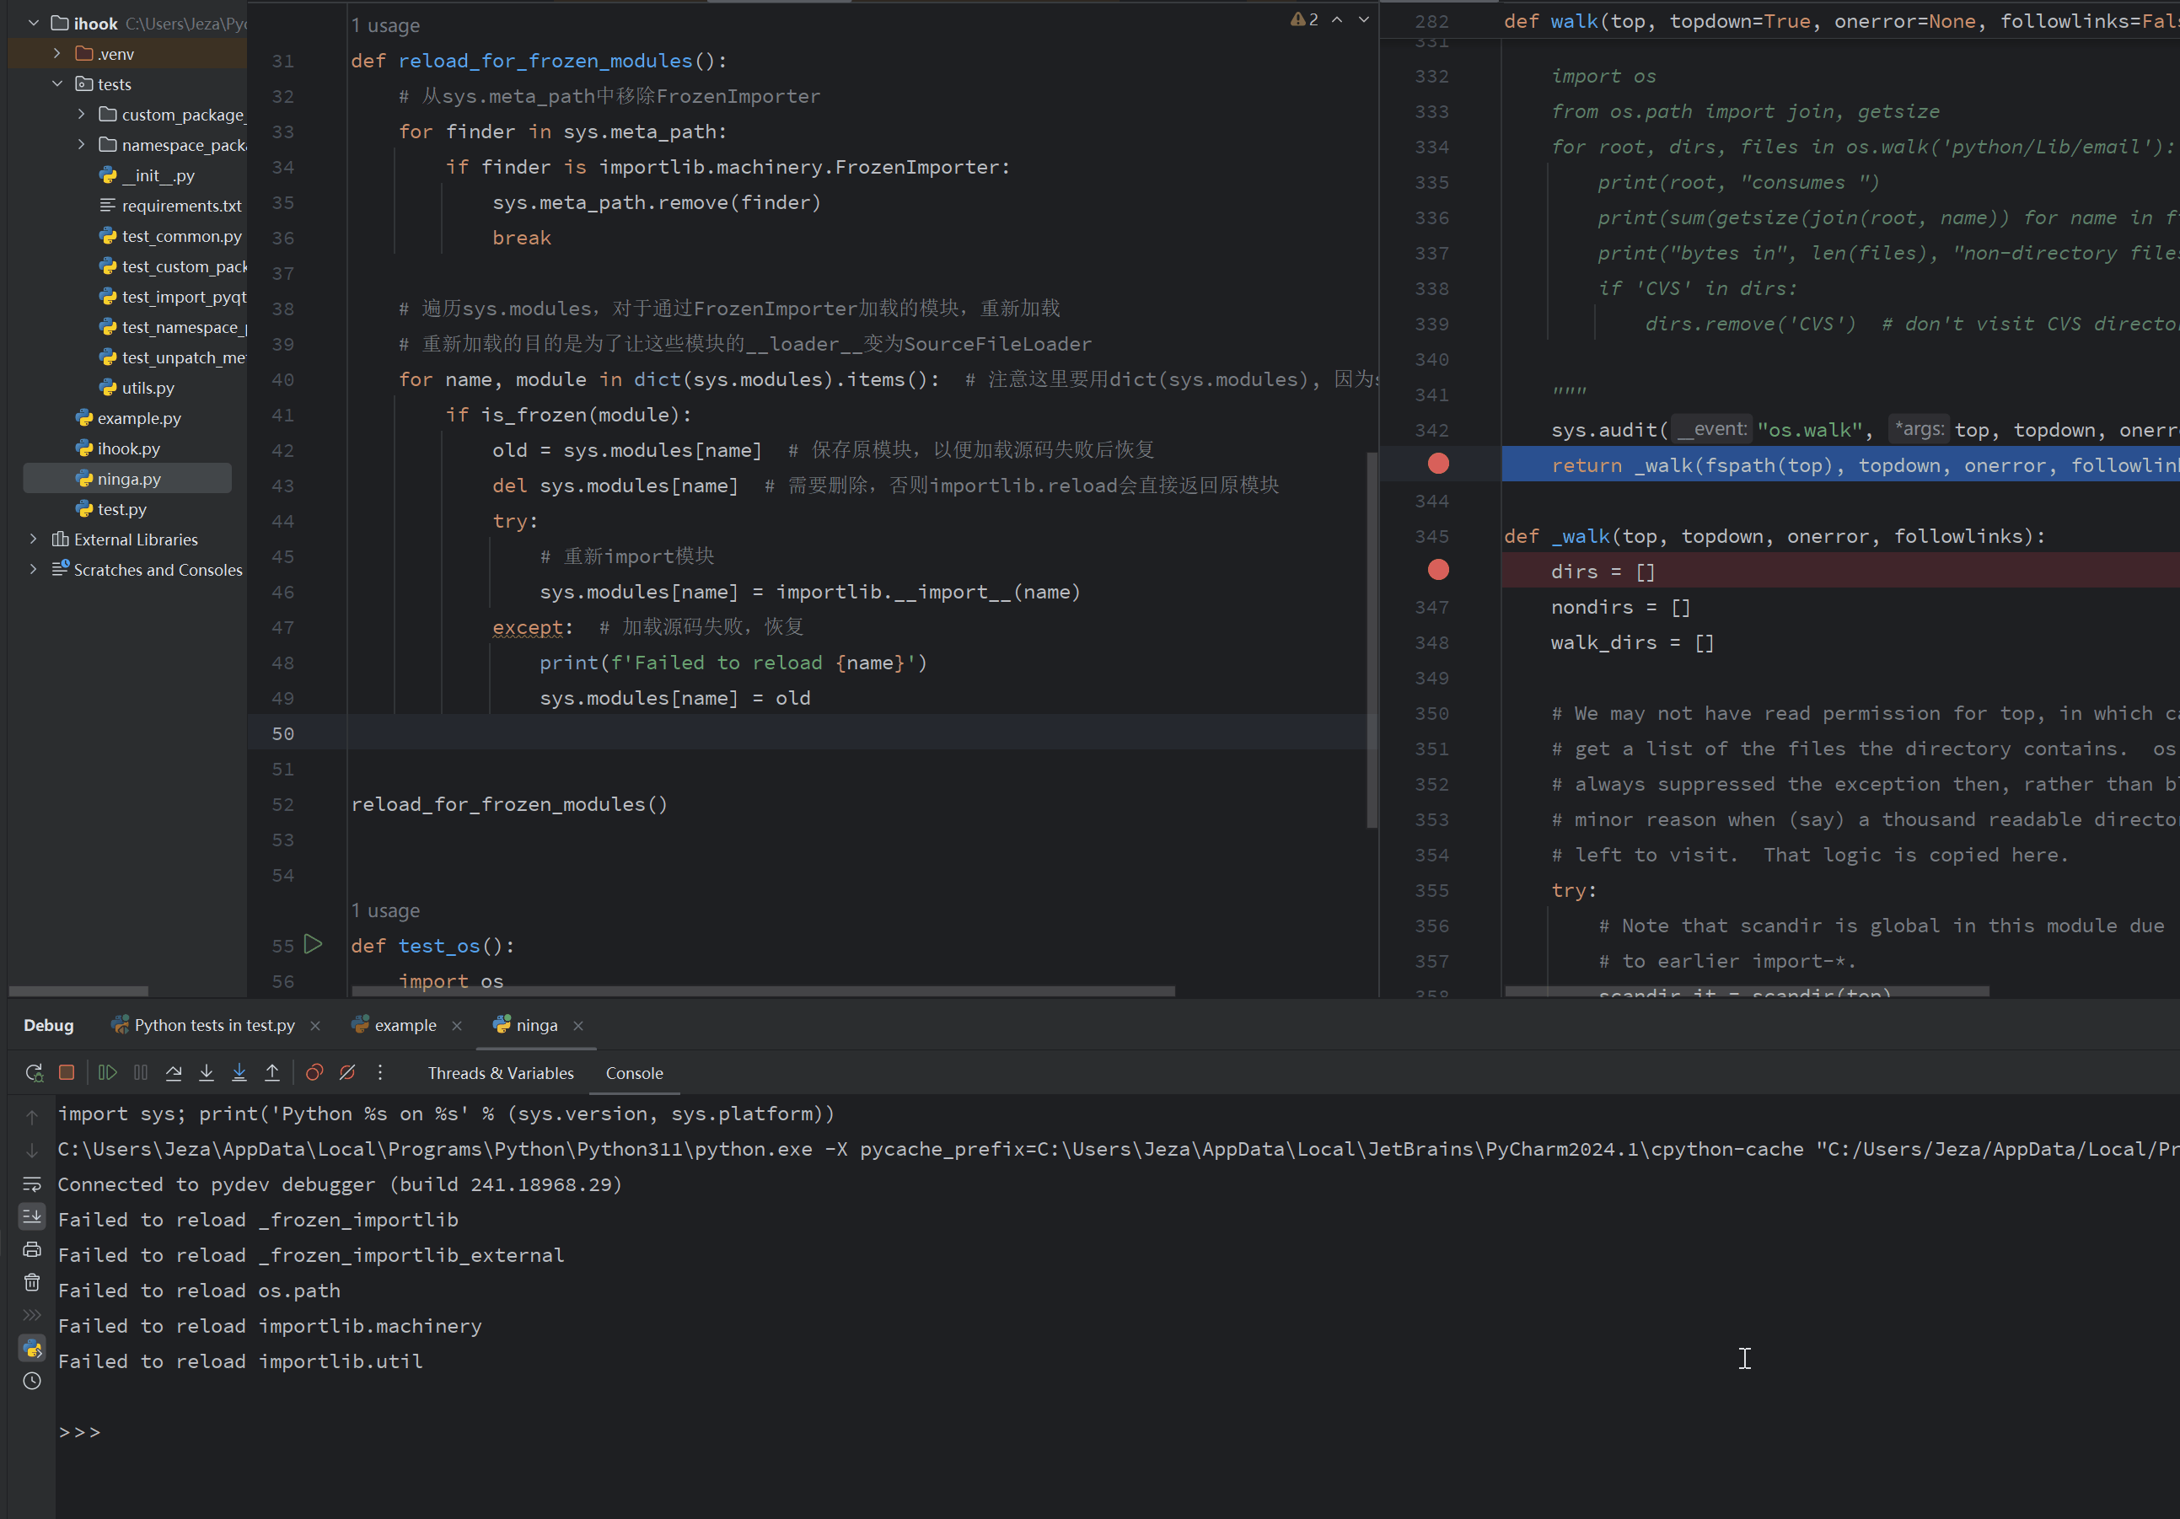
Task: Expand External Libraries node
Action: [x=33, y=539]
